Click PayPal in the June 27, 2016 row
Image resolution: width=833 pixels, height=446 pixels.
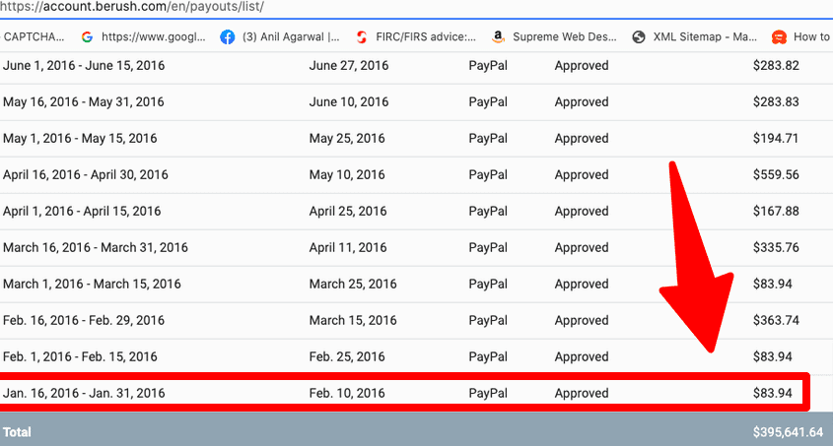(x=488, y=65)
